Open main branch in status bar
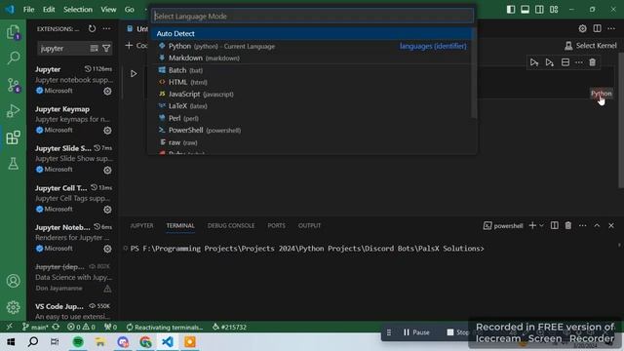624x351 pixels. (x=35, y=328)
